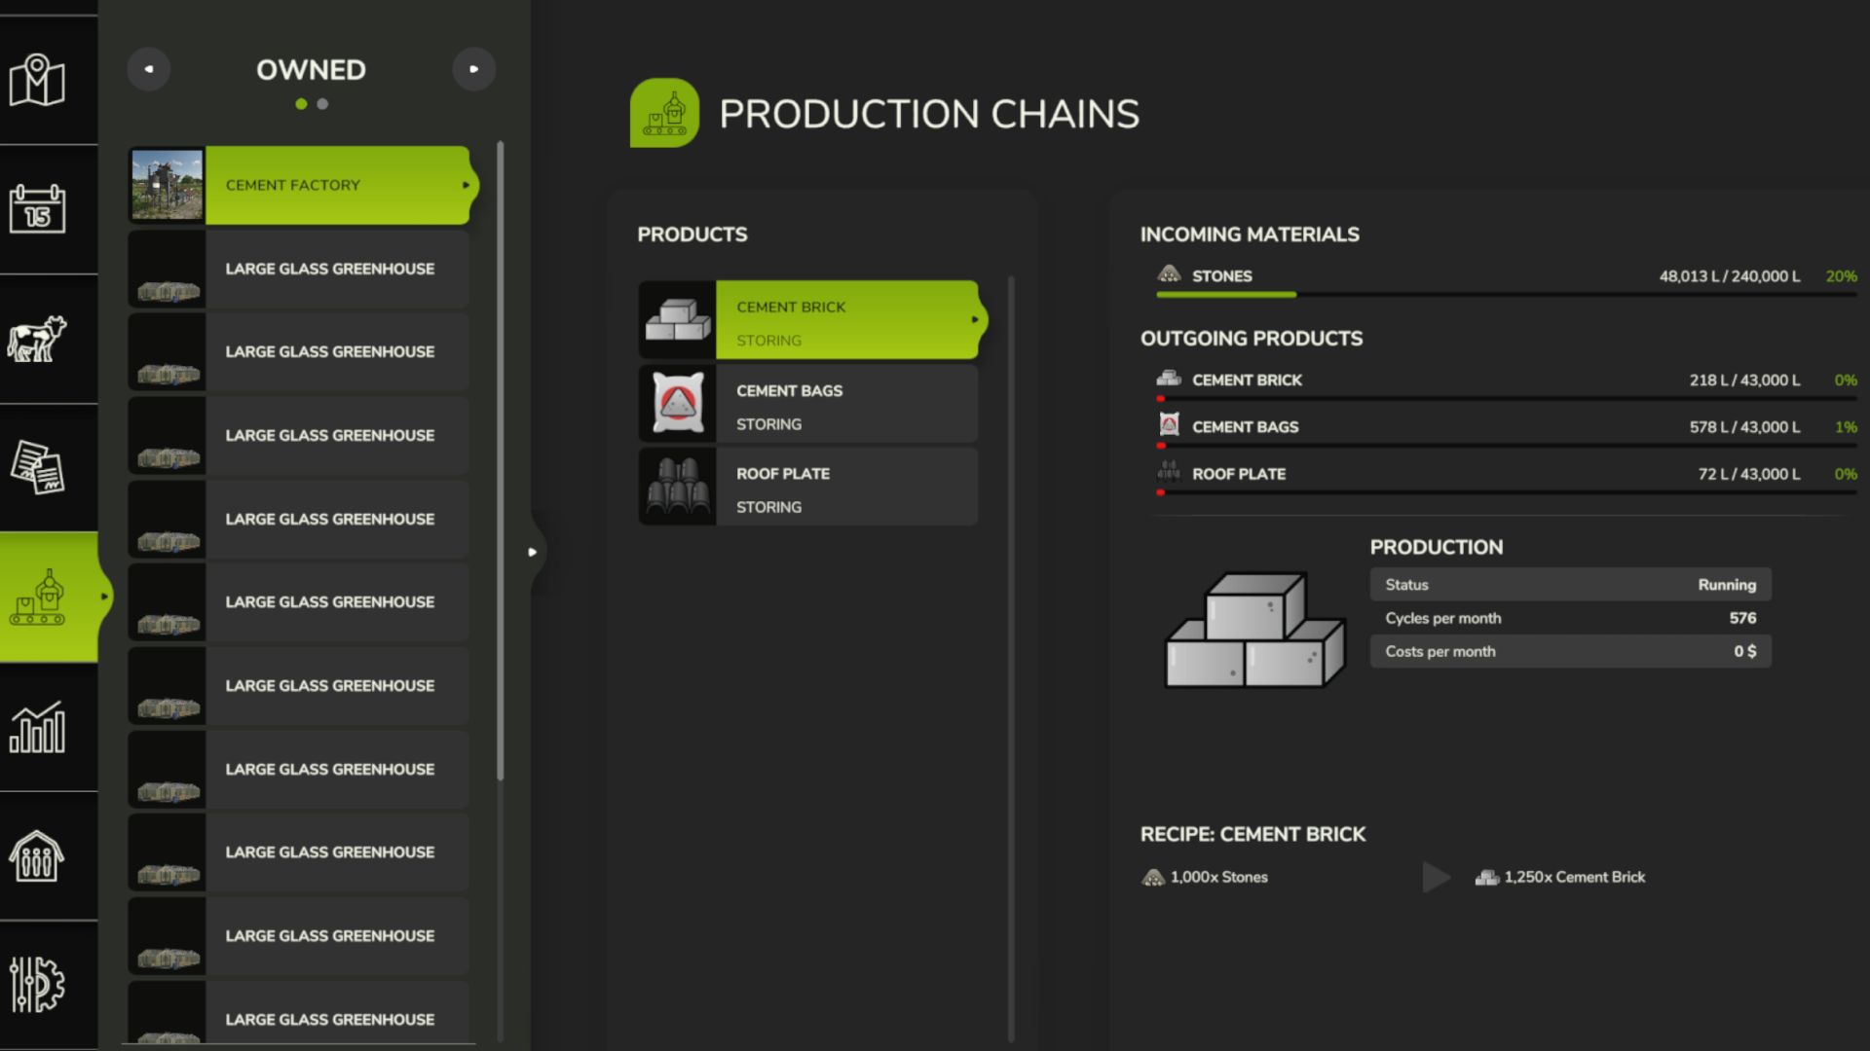Viewport: 1870px width, 1051px height.
Task: Select the production chains factory icon
Action: (x=39, y=598)
